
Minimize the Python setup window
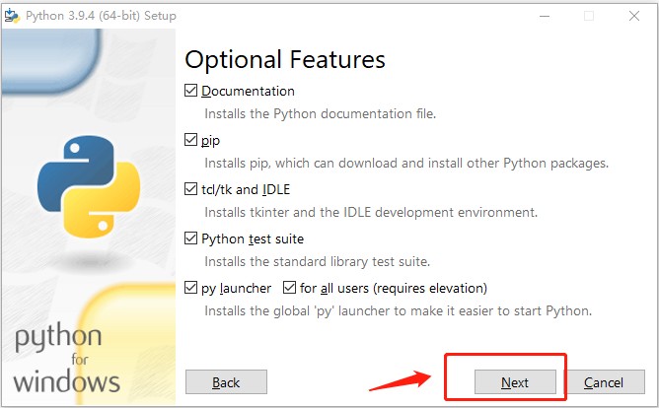545,16
